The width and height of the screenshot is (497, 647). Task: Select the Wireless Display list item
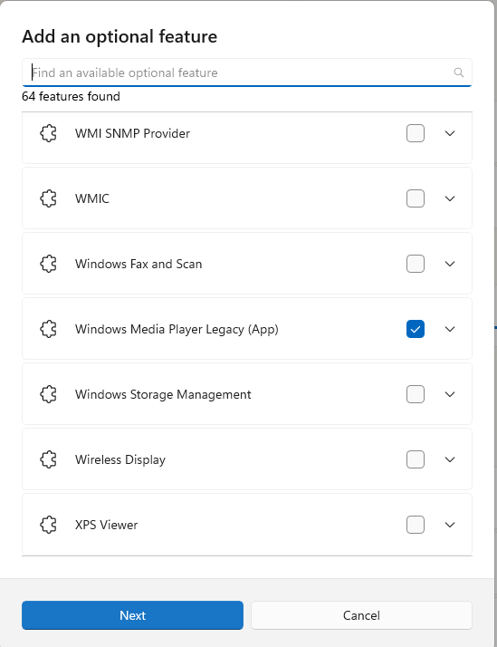(247, 459)
